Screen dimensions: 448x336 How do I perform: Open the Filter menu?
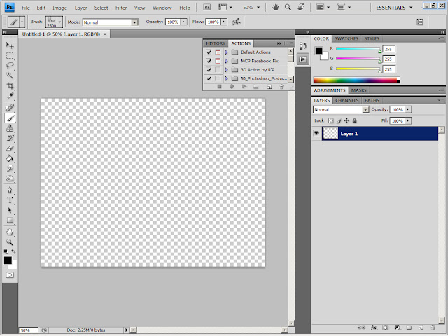tap(121, 8)
